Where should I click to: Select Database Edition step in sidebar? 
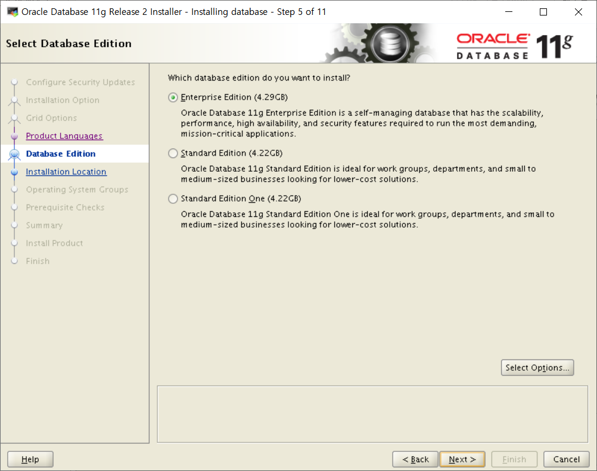pyautogui.click(x=61, y=154)
